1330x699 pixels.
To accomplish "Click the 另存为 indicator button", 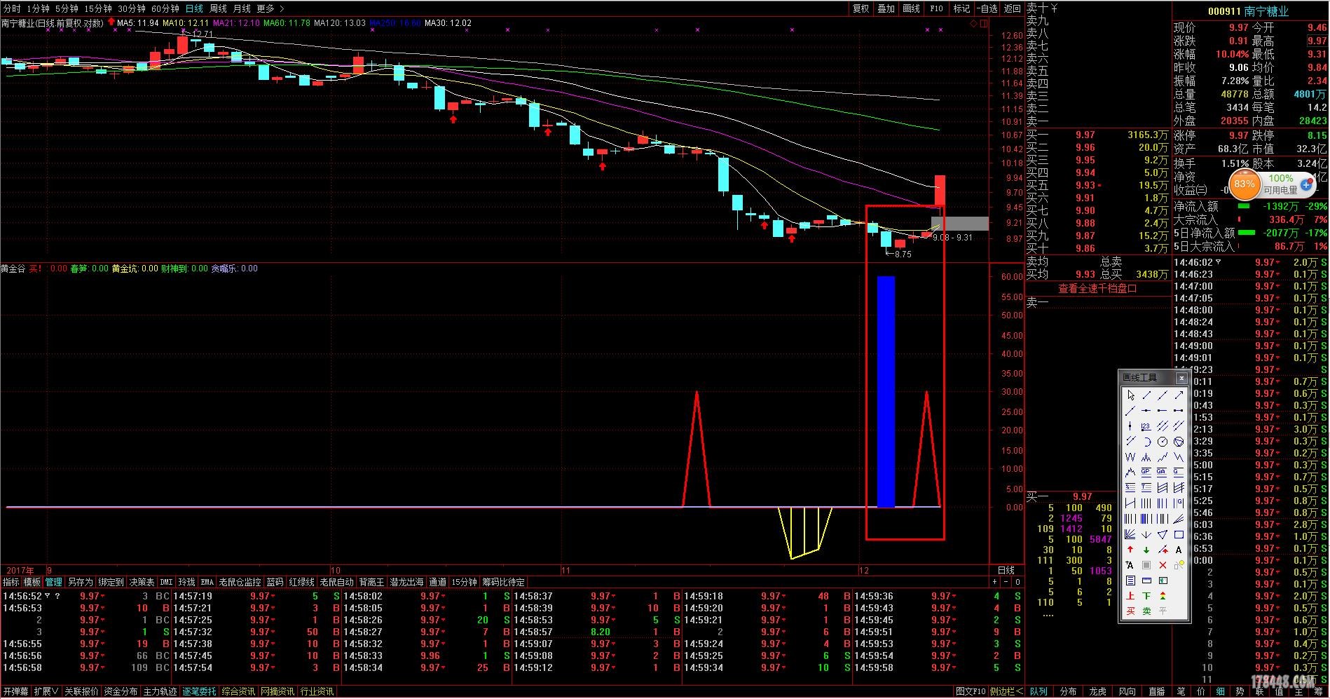I will tap(80, 582).
